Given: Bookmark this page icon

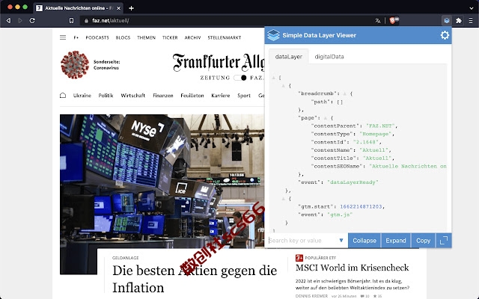Looking at the screenshot, I should (x=71, y=20).
